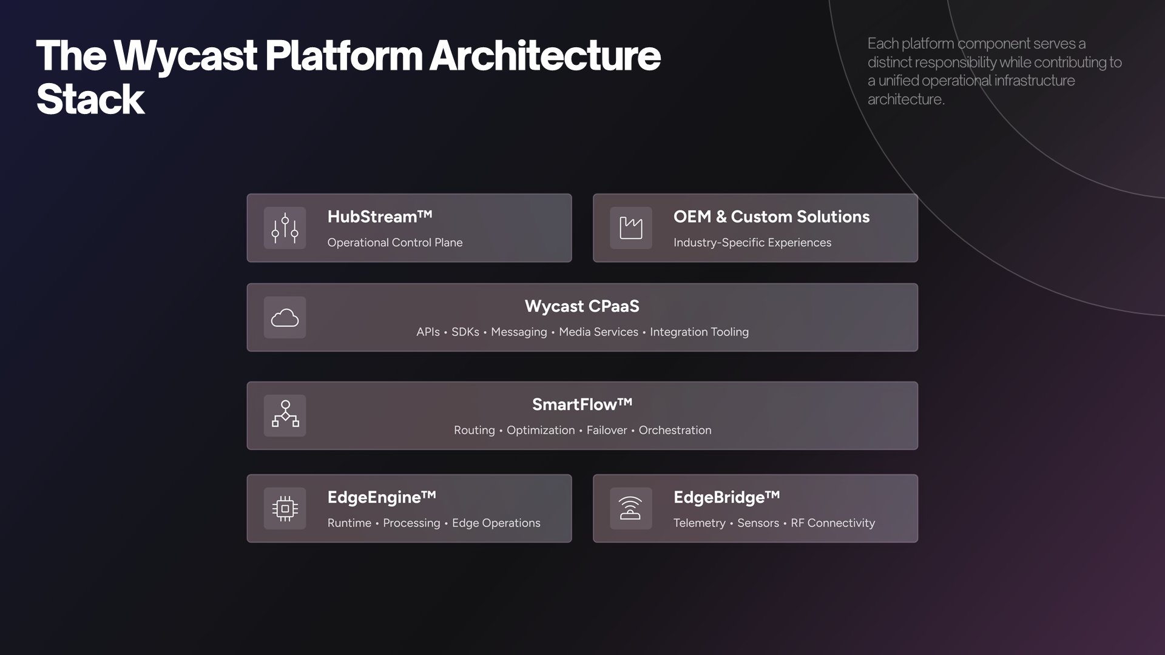Click the SmartFlow routing diagram icon
Viewport: 1165px width, 655px height.
click(285, 415)
